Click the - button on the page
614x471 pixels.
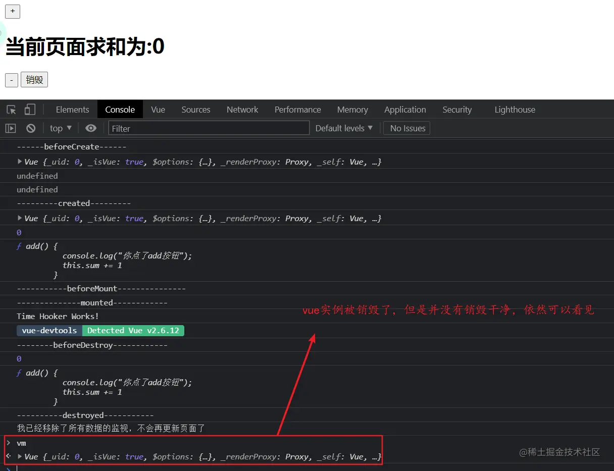12,80
